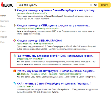
Task: Click the prirodashop.ru result favicon
Action: pyautogui.click(x=15, y=56)
